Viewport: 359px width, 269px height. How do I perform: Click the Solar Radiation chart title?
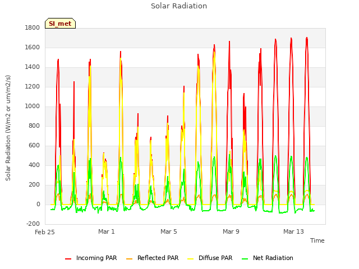[179, 6]
